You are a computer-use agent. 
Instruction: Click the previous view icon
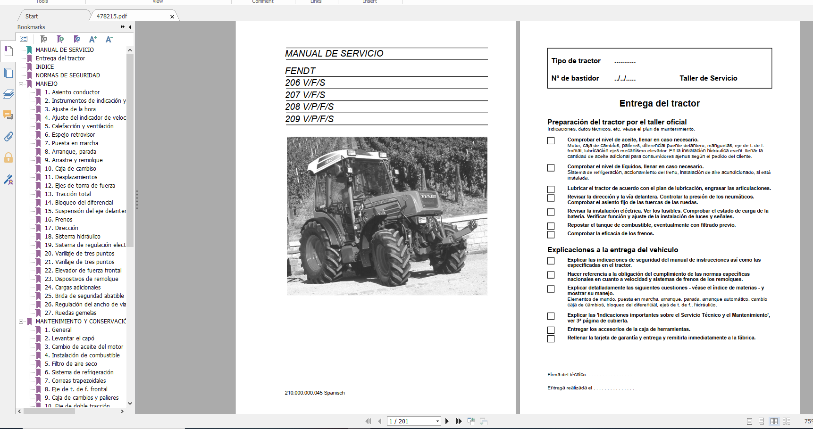click(x=471, y=421)
